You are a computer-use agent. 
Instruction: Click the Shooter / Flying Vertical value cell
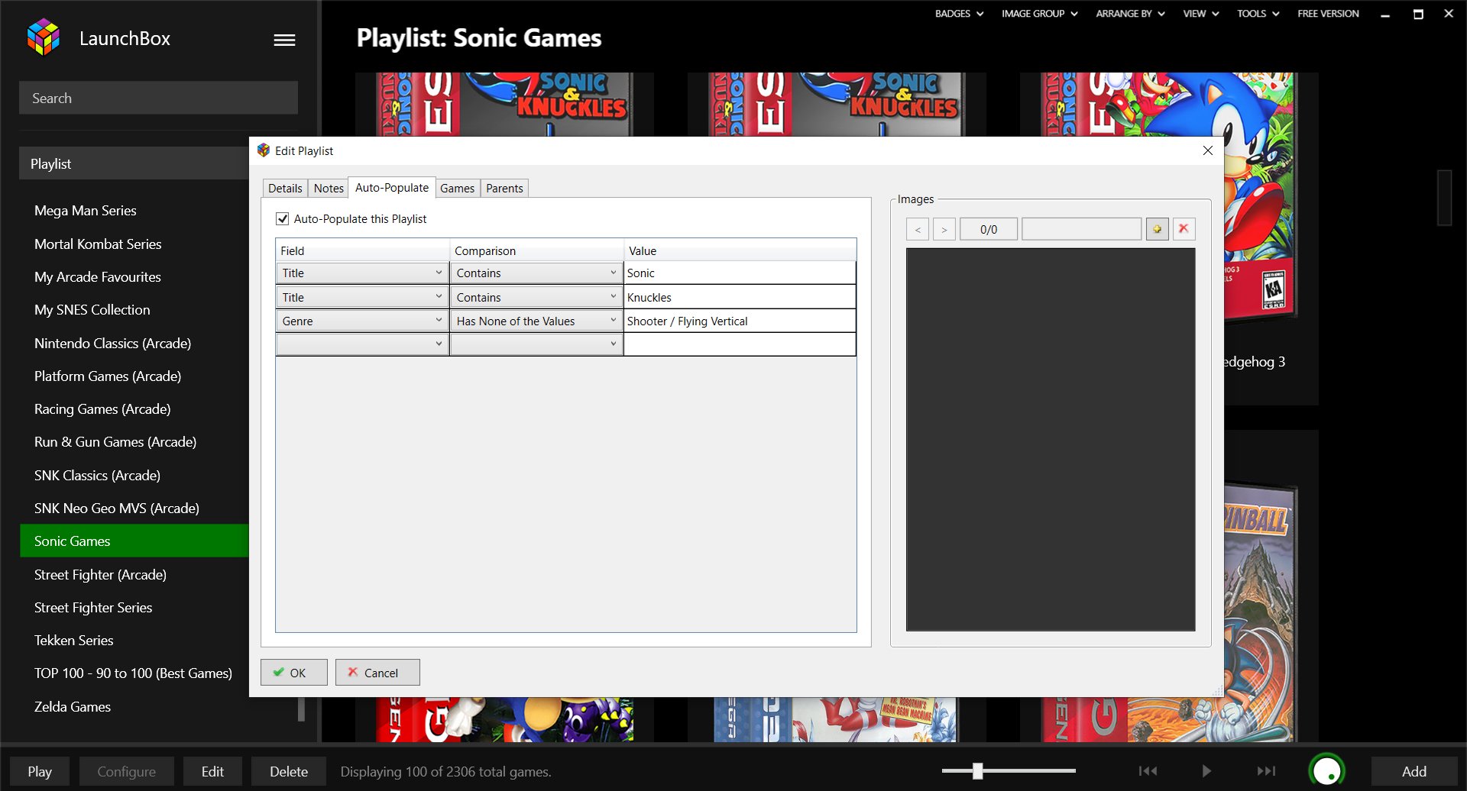(x=740, y=321)
